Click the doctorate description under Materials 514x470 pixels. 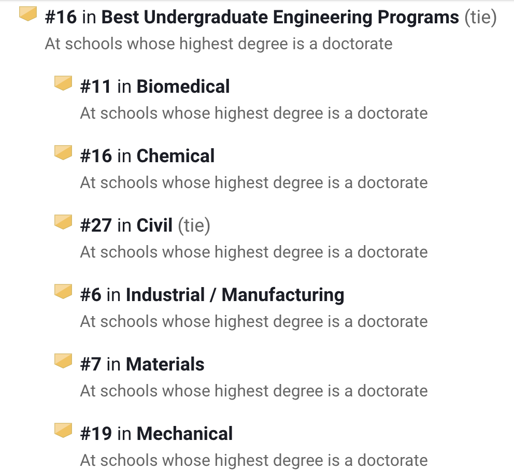pos(254,391)
